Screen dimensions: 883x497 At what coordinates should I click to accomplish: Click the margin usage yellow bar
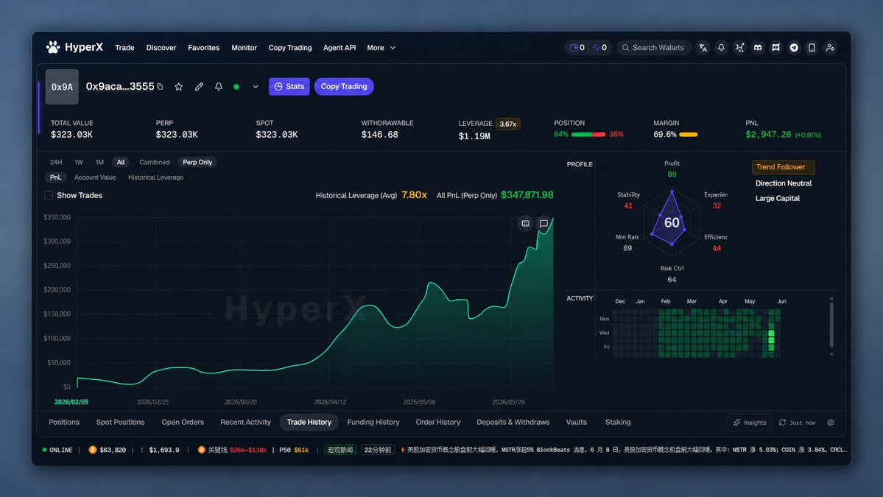688,135
